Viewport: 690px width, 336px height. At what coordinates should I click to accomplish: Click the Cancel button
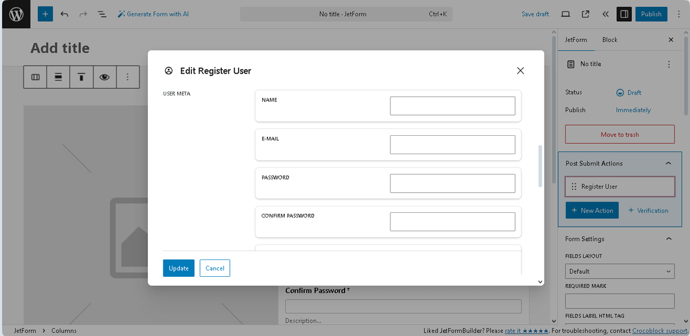click(215, 268)
